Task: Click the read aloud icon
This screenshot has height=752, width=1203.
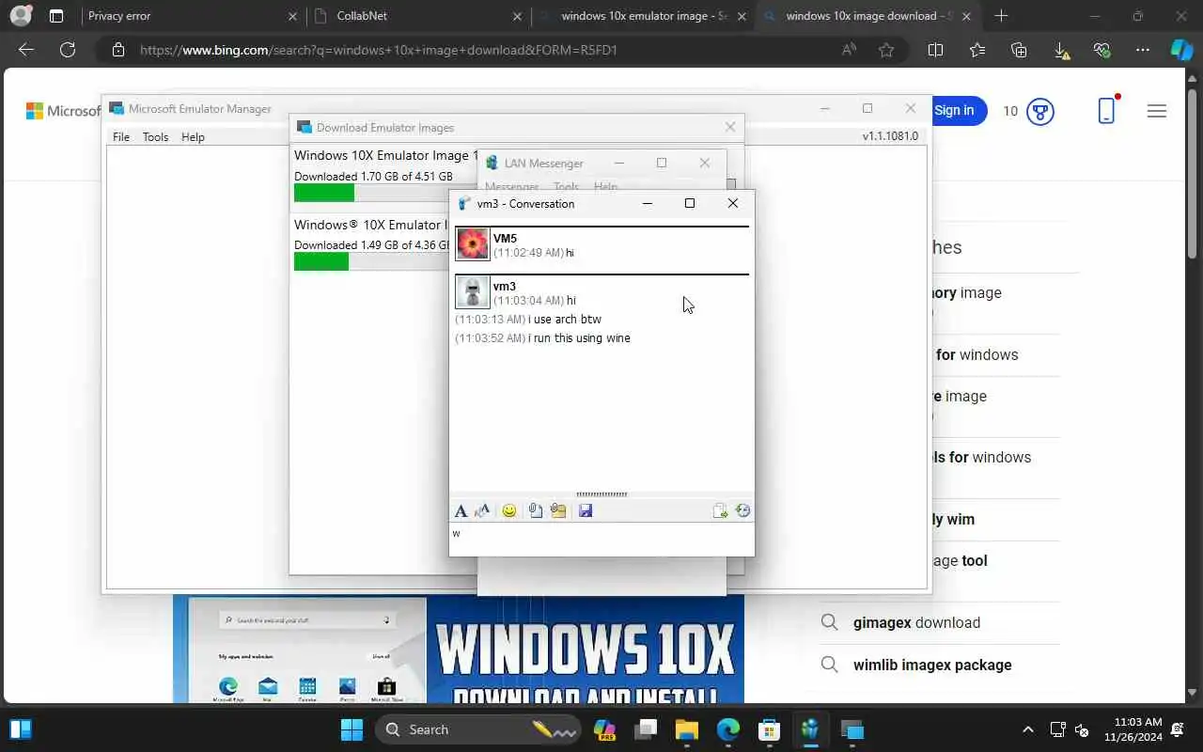Action: 850,50
